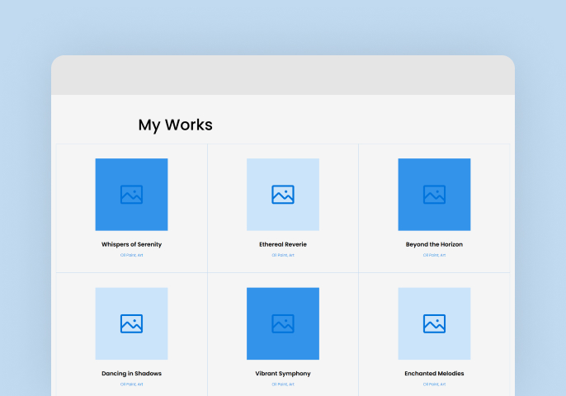Open the Whispers of Serenity image thumbnail
This screenshot has height=396, width=566.
[131, 194]
